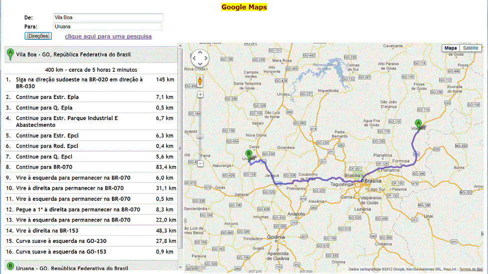The image size is (488, 274).
Task: Click marker B icon beside Uruana heading
Action: click(x=10, y=267)
